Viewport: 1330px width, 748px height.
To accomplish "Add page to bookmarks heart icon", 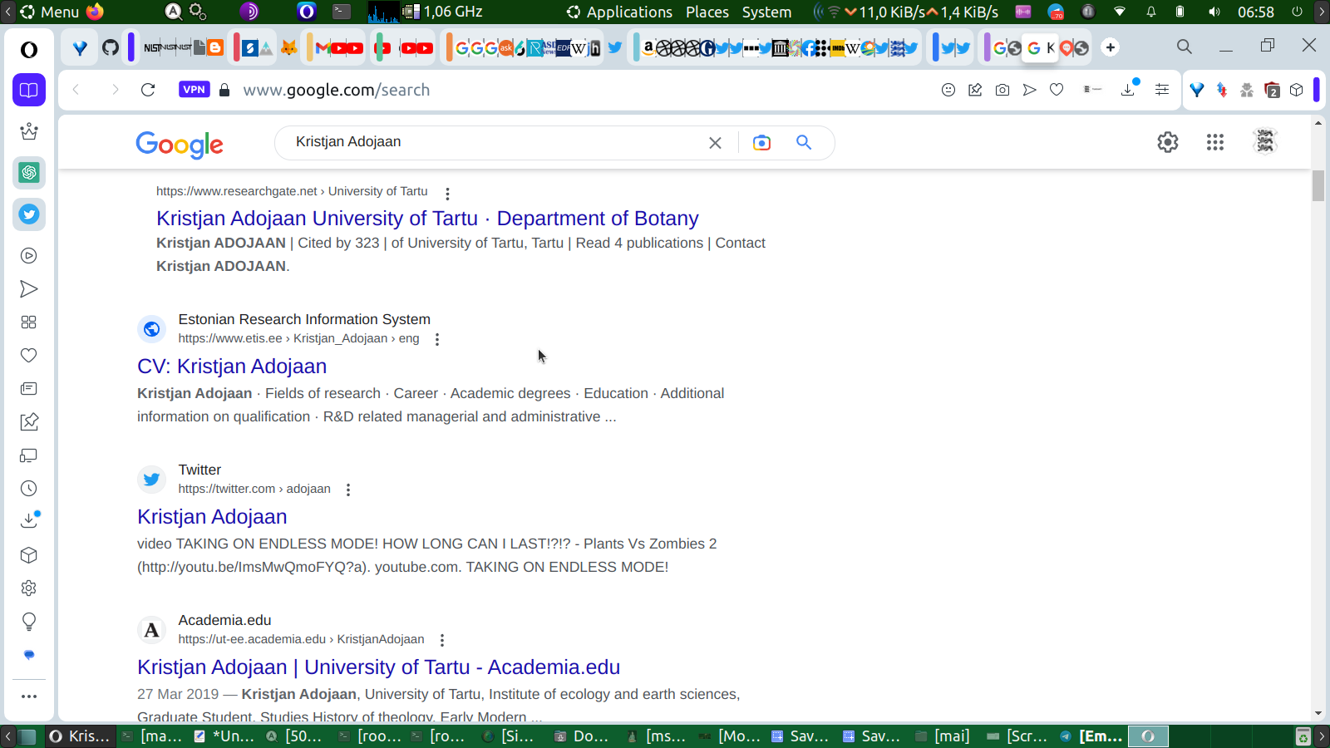I will point(1057,90).
